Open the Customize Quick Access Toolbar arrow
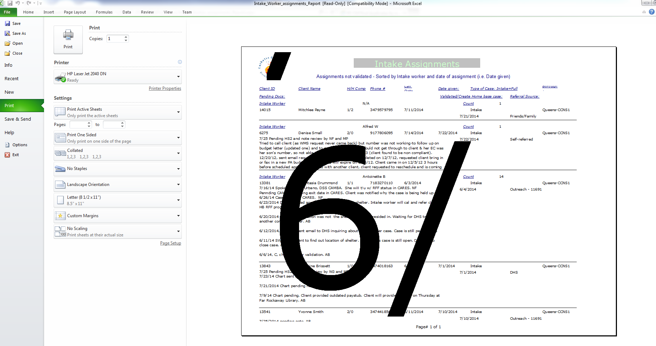 [x=40, y=4]
